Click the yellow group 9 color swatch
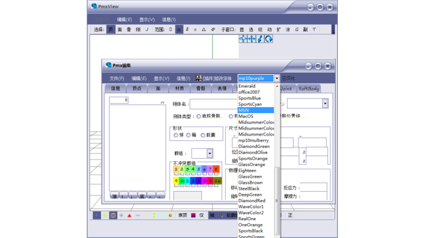Screen dimensions: 424x238 tap(176, 180)
